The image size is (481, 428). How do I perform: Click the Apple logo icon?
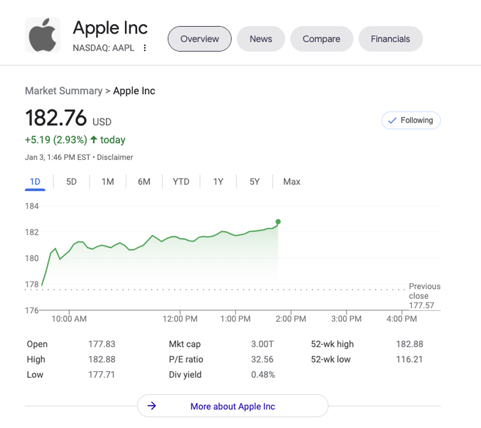(x=43, y=35)
